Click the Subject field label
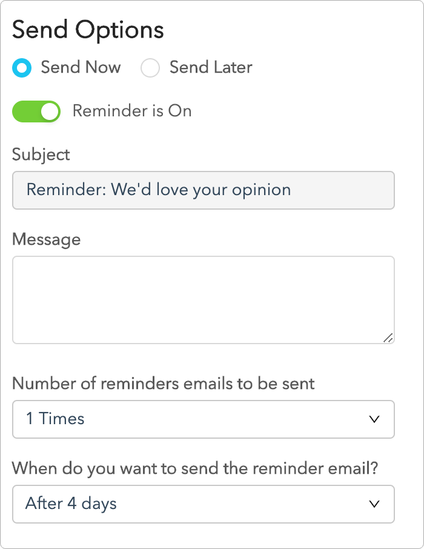Viewport: 424px width, 549px height. tap(41, 155)
